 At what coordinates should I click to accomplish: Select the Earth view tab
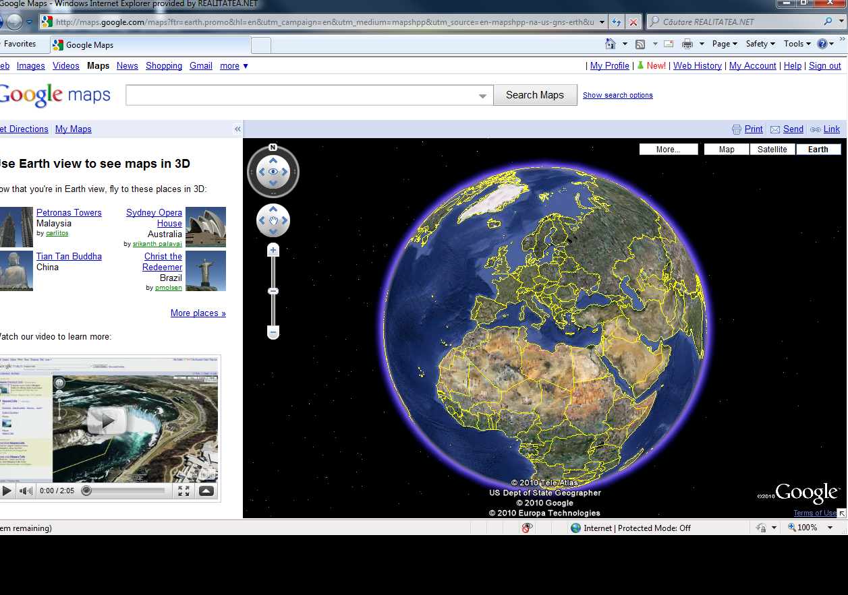pyautogui.click(x=818, y=150)
